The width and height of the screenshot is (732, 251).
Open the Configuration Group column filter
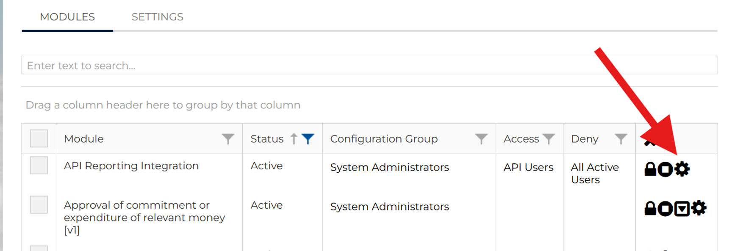481,139
